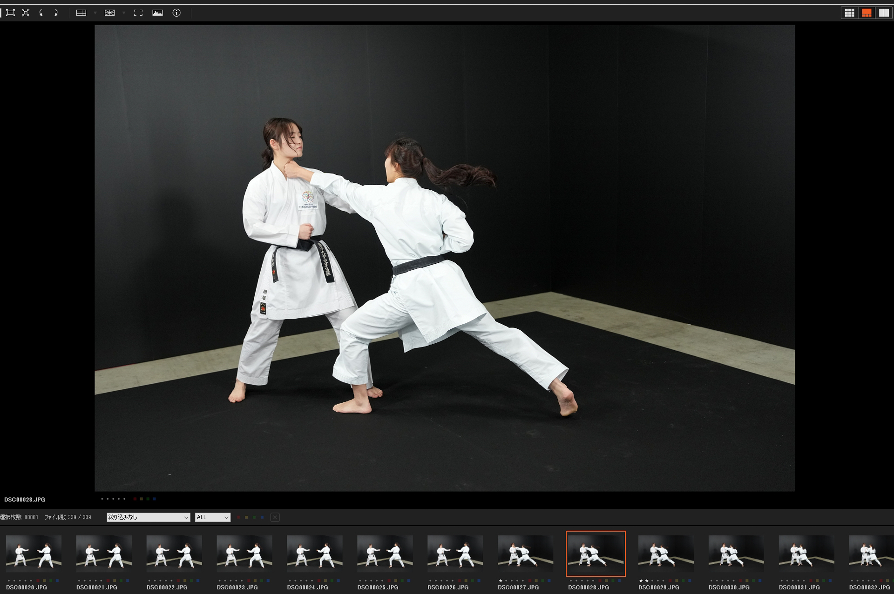Open the image information panel
894x594 pixels.
tap(176, 13)
